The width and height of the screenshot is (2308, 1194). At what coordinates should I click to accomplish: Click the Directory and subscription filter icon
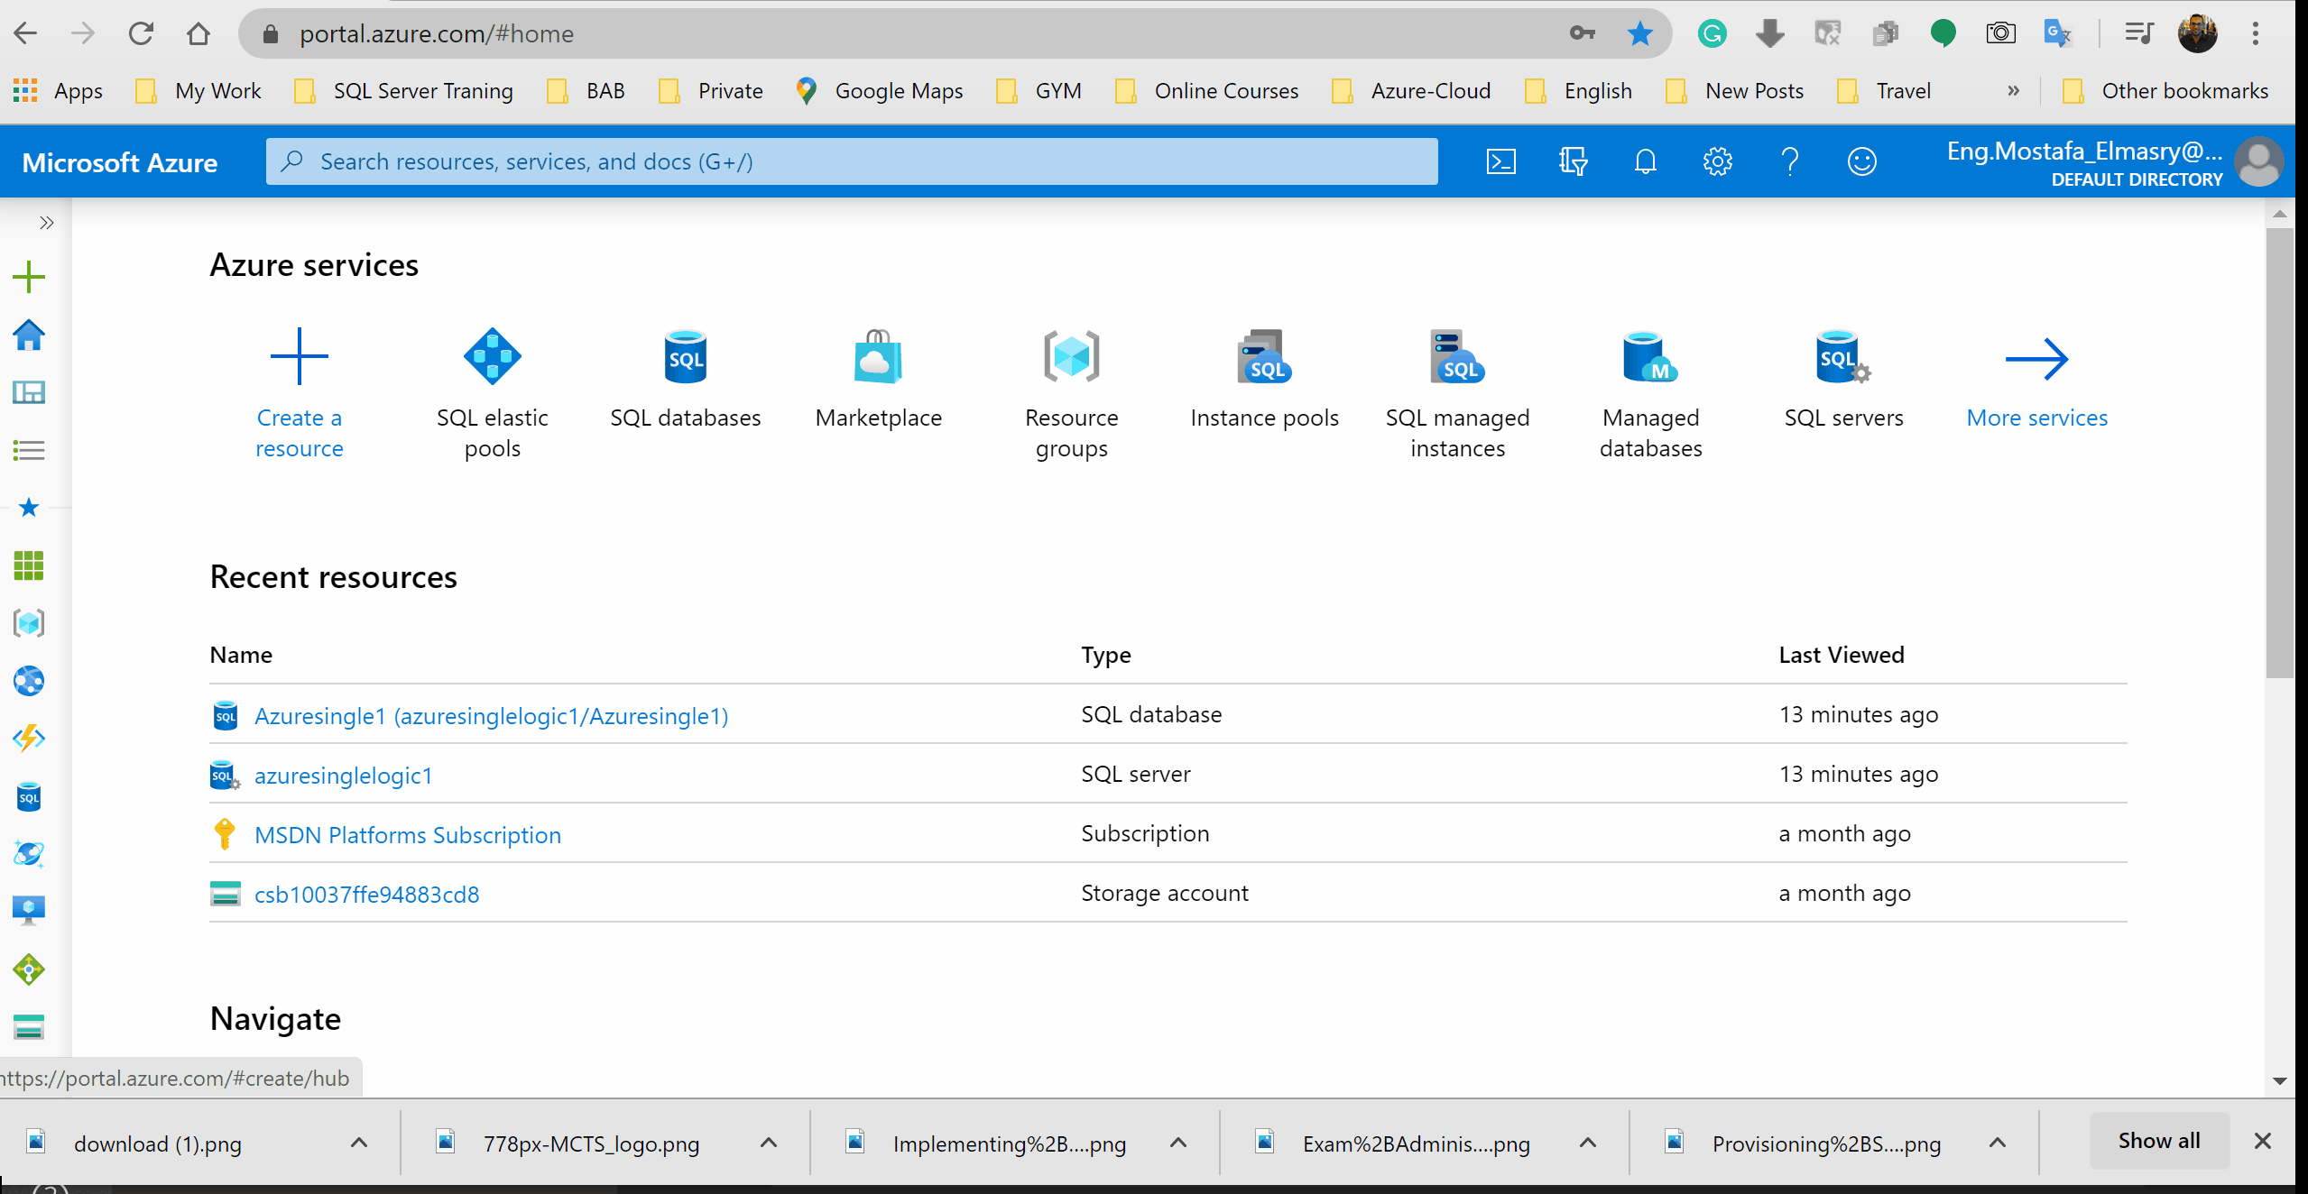click(x=1573, y=161)
